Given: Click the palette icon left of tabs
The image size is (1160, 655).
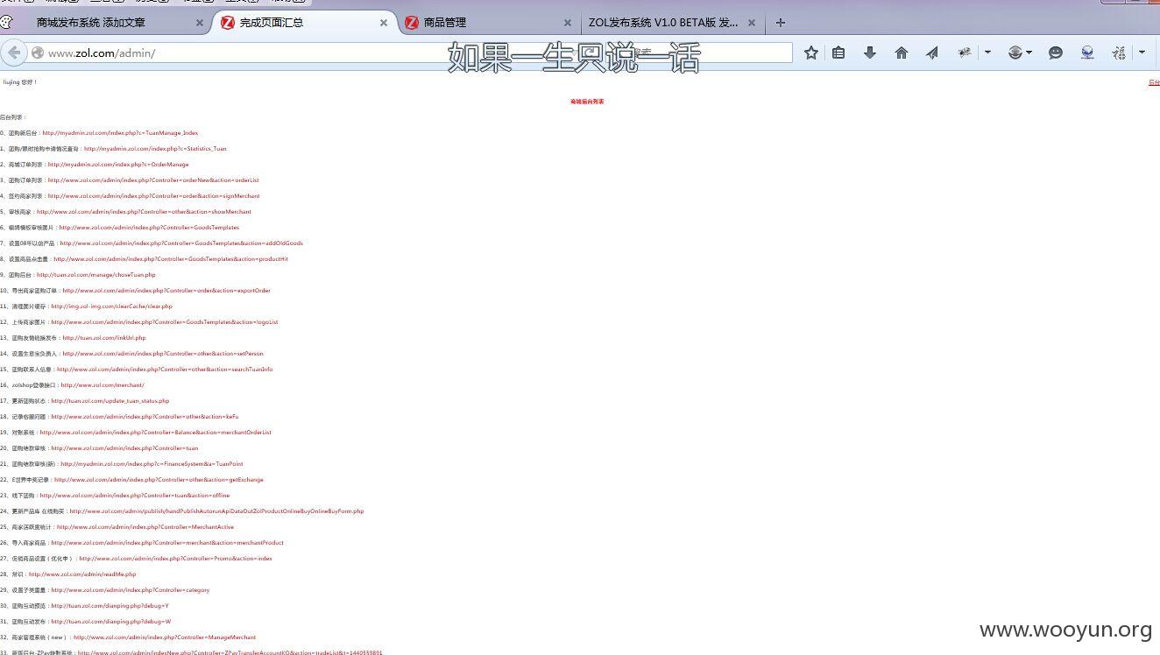Looking at the screenshot, I should pos(7,23).
